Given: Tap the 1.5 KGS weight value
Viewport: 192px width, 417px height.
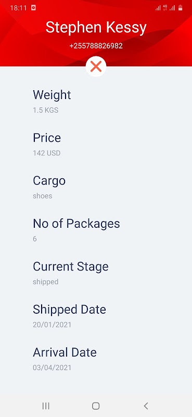Looking at the screenshot, I should 45,110.
